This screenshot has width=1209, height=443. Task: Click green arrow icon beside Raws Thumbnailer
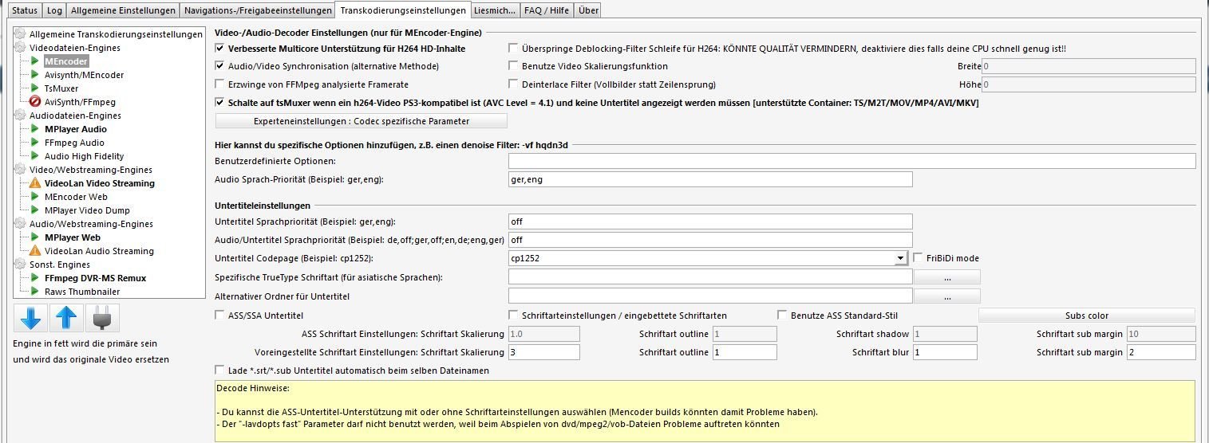click(35, 292)
